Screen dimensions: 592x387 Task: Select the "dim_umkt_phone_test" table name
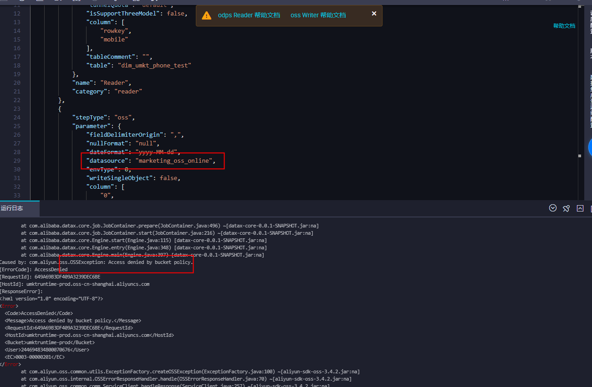click(154, 66)
